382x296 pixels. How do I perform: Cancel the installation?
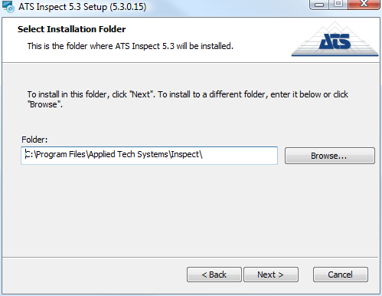[341, 275]
